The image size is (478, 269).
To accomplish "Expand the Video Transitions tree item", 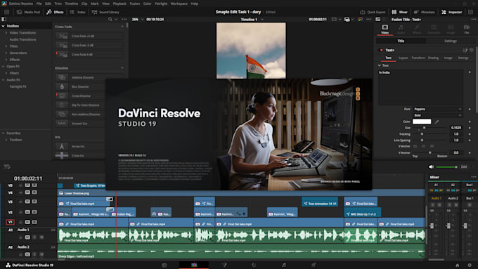I will pos(6,32).
